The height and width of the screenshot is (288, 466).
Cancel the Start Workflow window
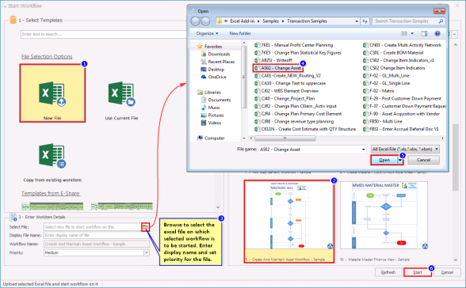click(447, 272)
